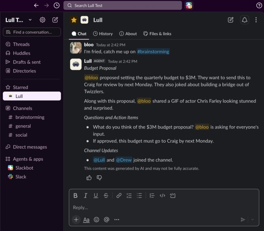This screenshot has height=231, width=264.
Task: Give thumbs down to the AI summary
Action: (x=99, y=178)
